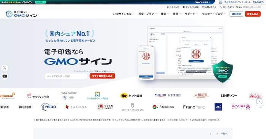The width and height of the screenshot is (266, 139).
Task: Open the YouTube channel icon
Action: point(5,76)
